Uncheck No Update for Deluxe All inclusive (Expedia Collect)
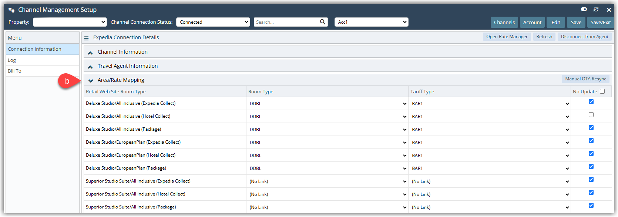Screen dimensions: 618x217 (x=591, y=102)
